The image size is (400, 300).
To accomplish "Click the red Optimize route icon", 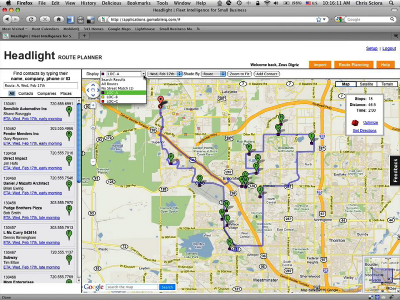I will click(354, 122).
